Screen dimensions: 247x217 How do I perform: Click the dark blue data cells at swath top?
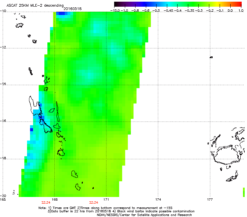(x=61, y=13)
